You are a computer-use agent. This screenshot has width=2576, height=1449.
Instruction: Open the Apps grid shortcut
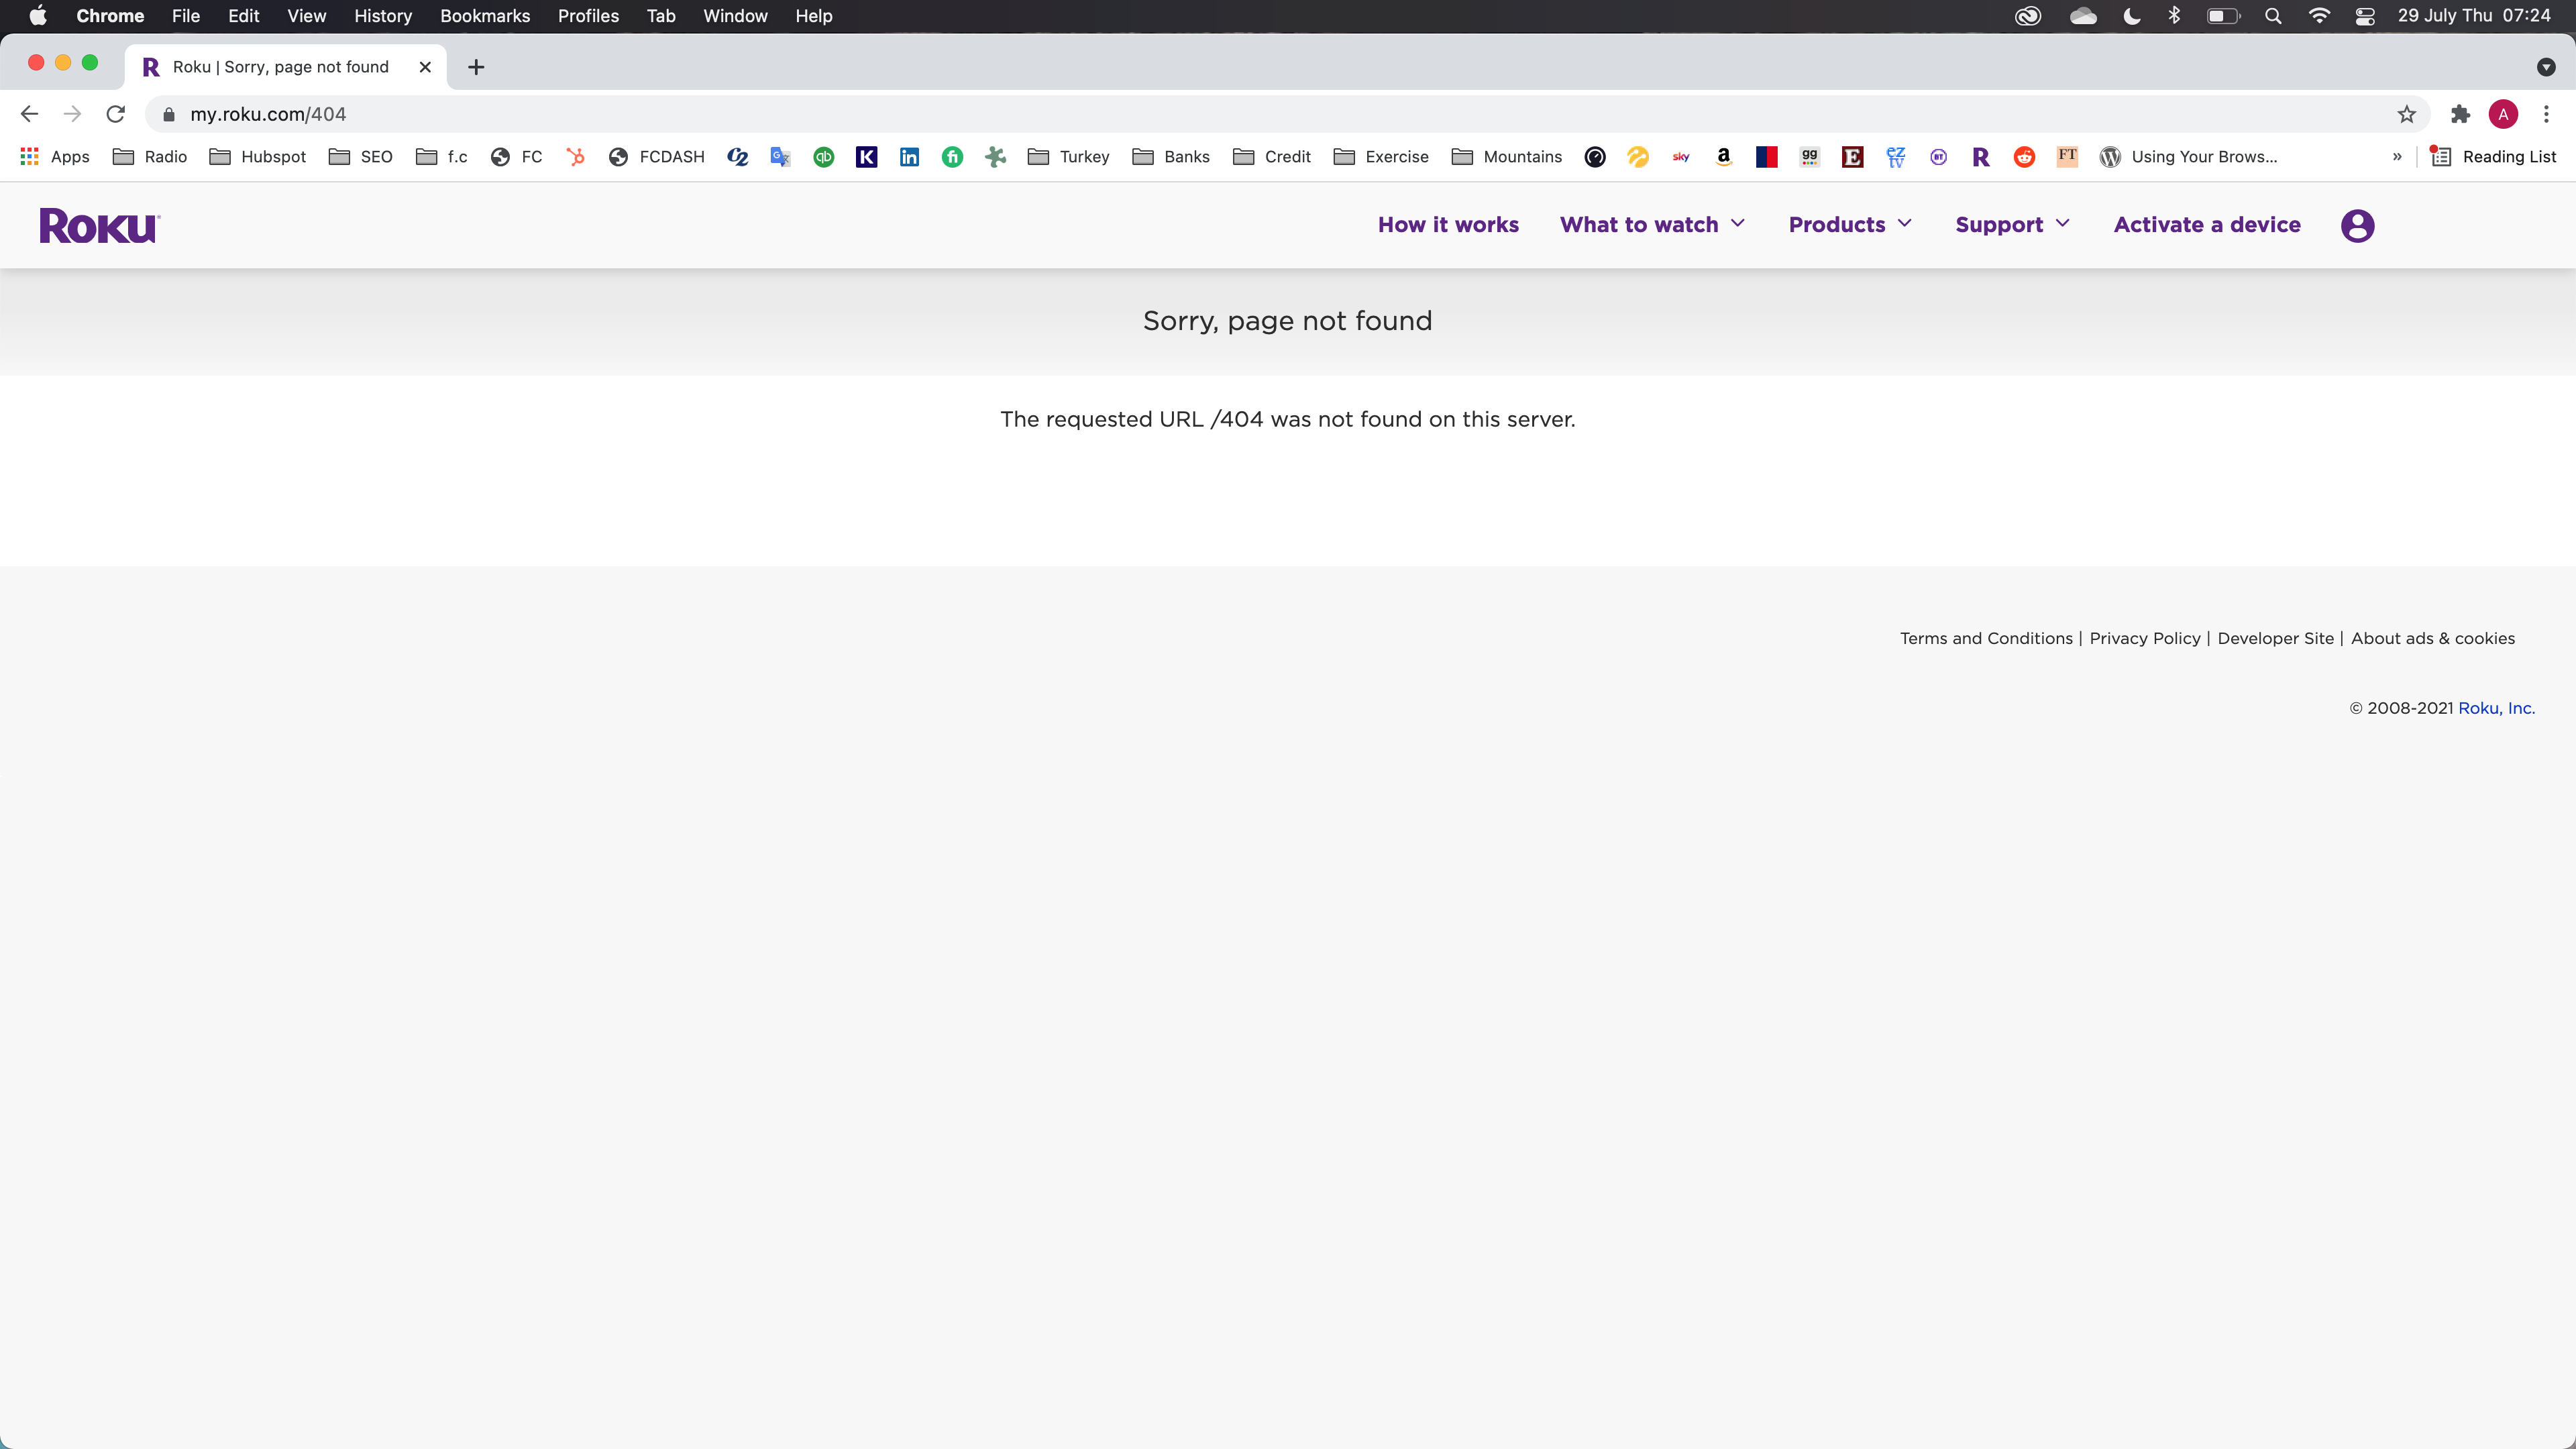pyautogui.click(x=55, y=157)
